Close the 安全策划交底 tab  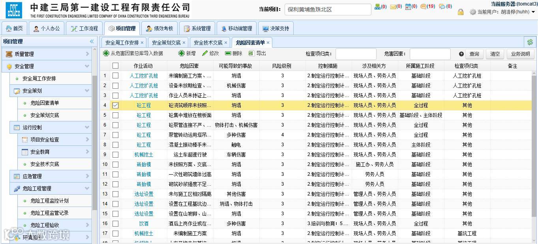coord(184,43)
